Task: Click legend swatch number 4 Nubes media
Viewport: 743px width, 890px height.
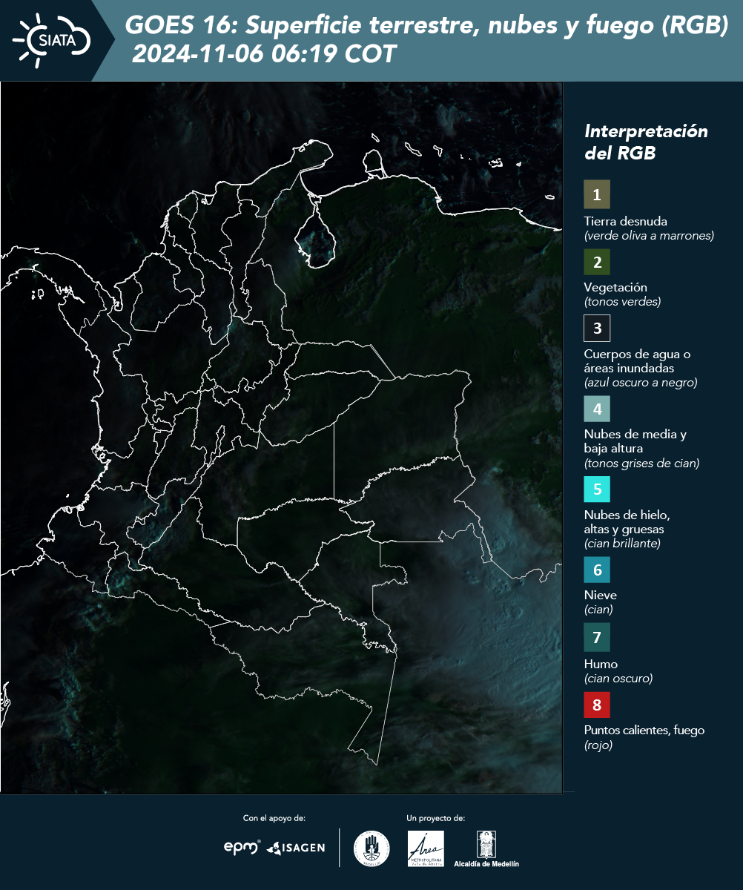Action: tap(597, 409)
